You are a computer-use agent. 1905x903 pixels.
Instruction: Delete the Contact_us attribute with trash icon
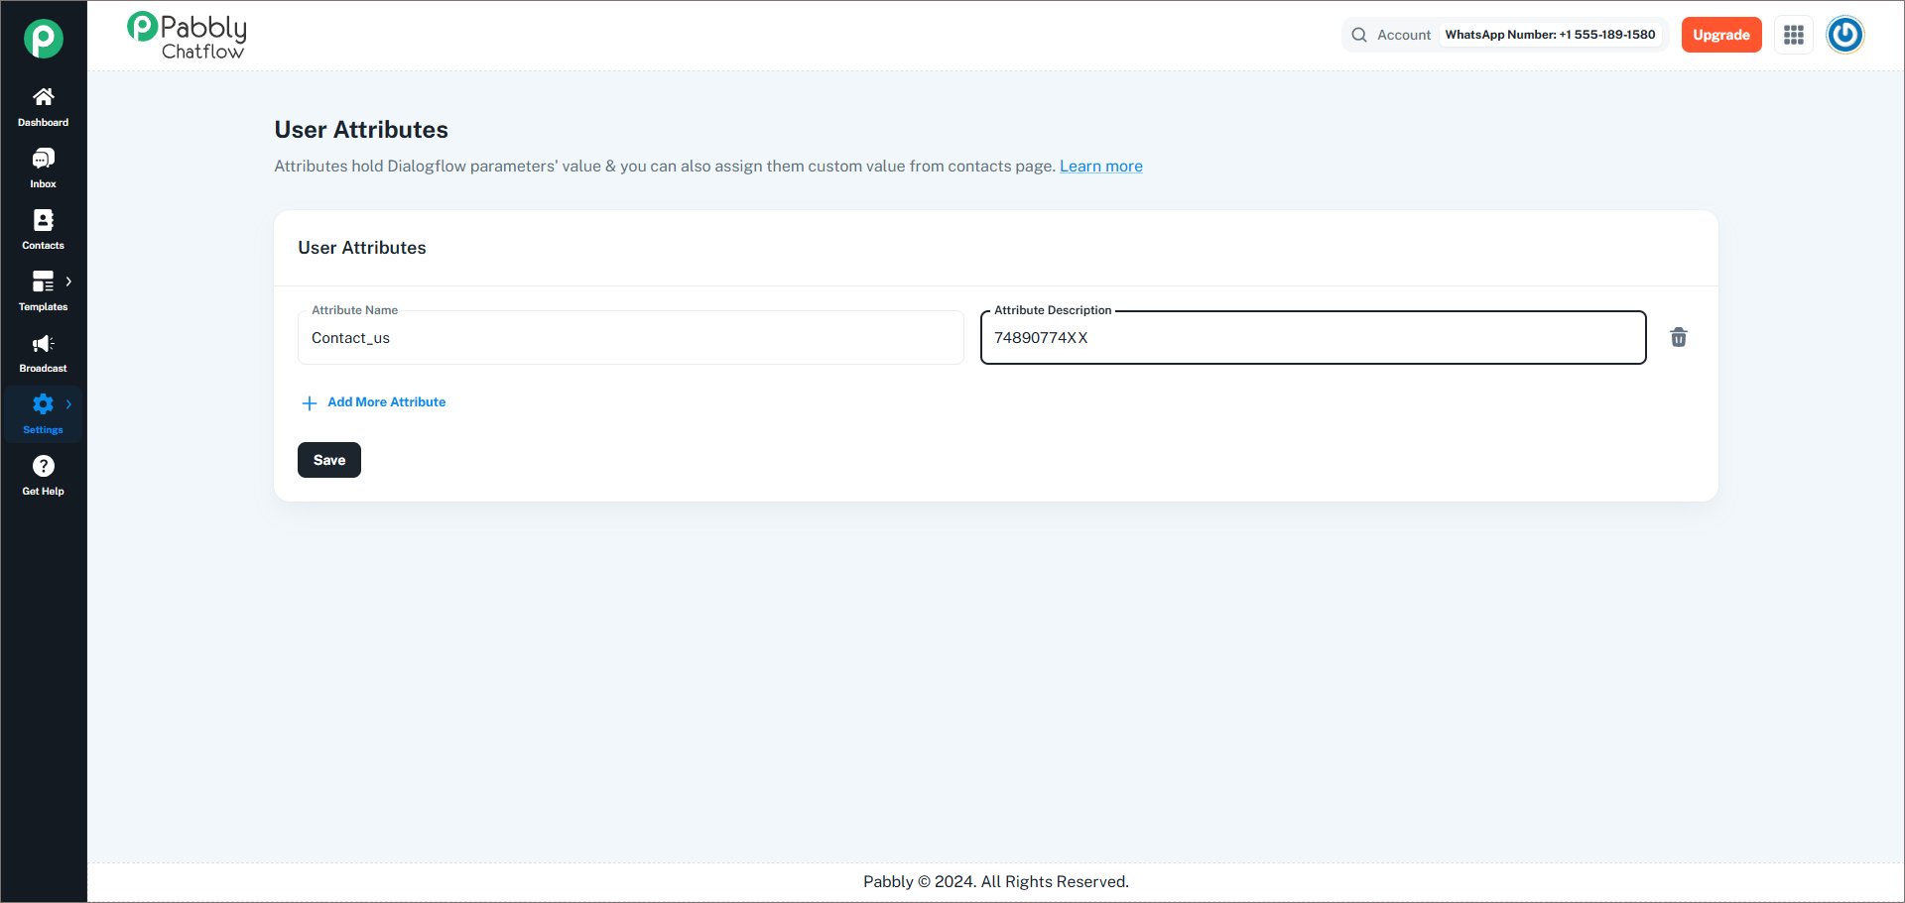pyautogui.click(x=1679, y=338)
